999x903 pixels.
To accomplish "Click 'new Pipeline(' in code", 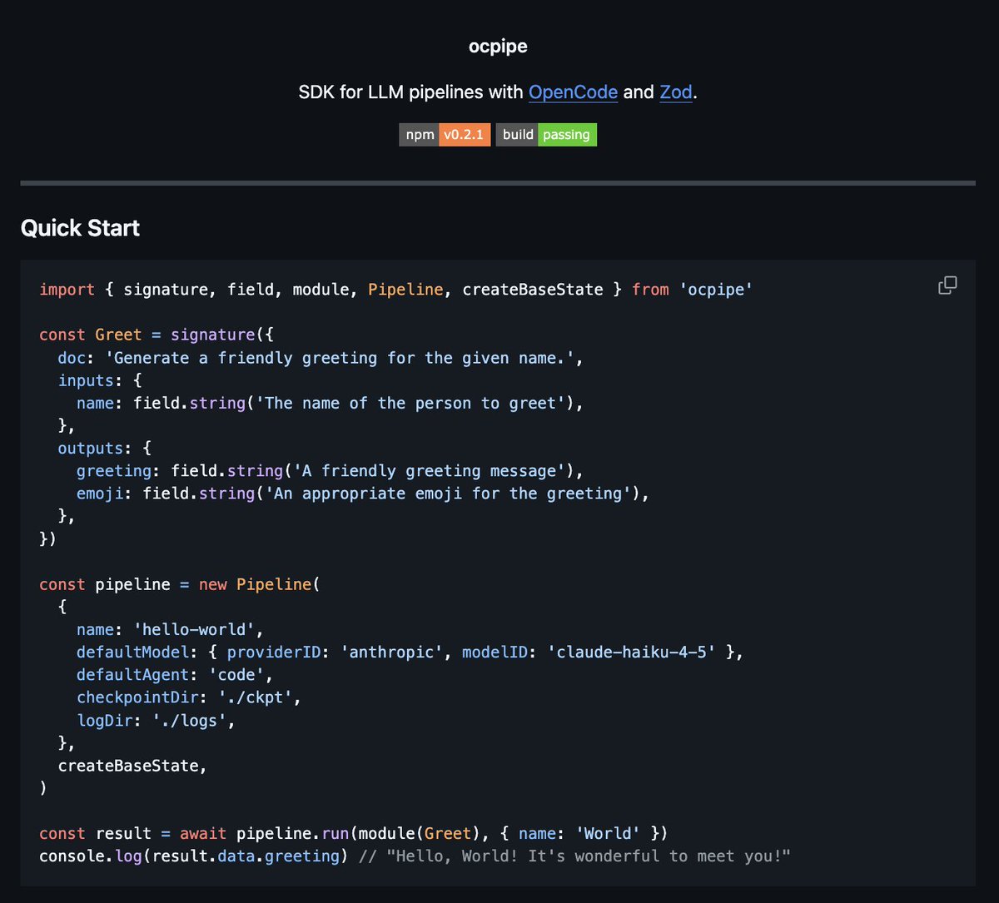I will click(x=259, y=584).
